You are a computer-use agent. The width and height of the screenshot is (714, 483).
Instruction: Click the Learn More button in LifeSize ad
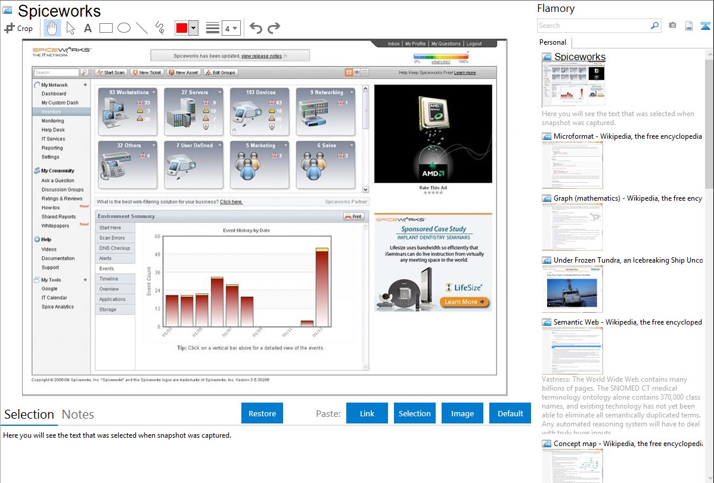click(464, 302)
